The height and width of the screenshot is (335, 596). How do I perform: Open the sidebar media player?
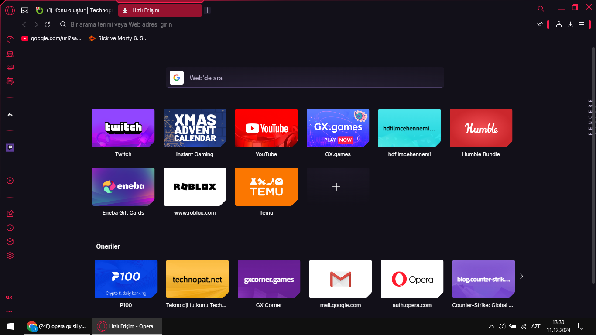[x=10, y=181]
